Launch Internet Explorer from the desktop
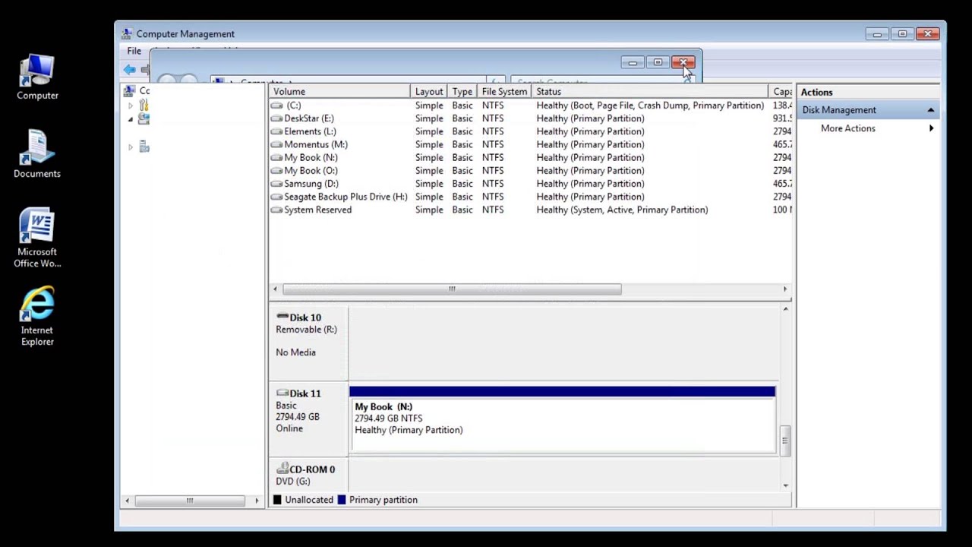Viewport: 972px width, 547px height. 37,316
